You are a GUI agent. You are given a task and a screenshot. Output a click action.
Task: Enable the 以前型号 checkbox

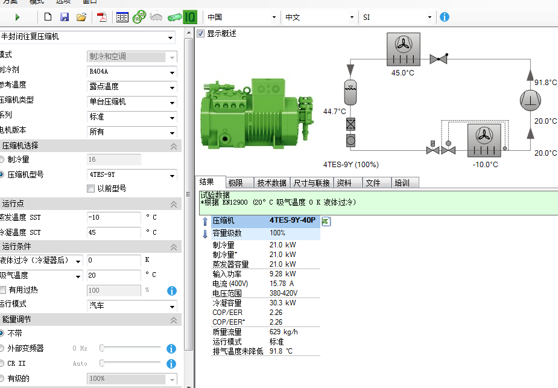click(90, 188)
